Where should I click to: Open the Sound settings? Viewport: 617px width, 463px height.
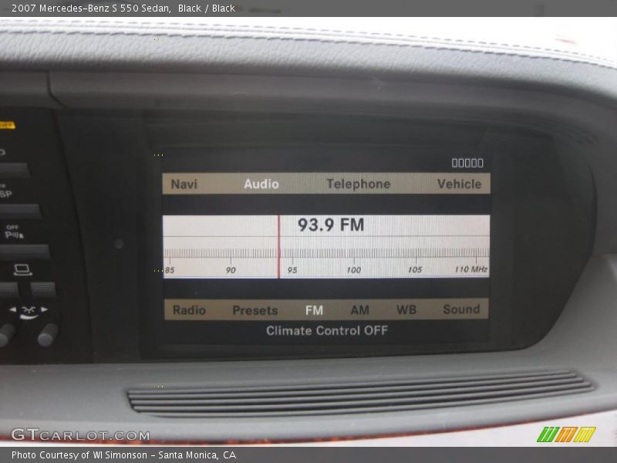pyautogui.click(x=461, y=309)
